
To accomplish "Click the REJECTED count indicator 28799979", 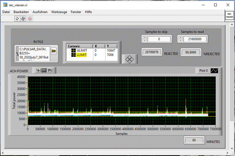I will [x=152, y=52].
